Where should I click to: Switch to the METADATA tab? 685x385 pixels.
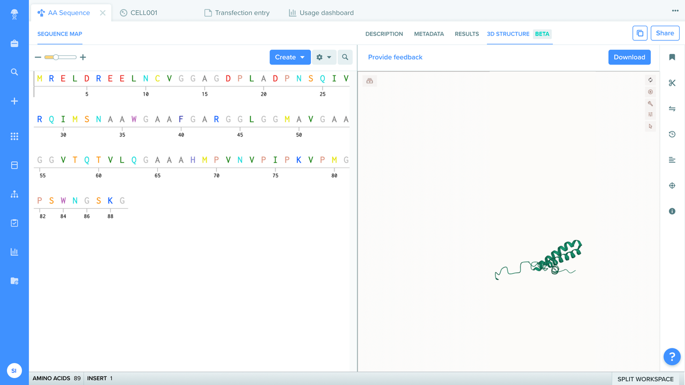[x=429, y=34]
